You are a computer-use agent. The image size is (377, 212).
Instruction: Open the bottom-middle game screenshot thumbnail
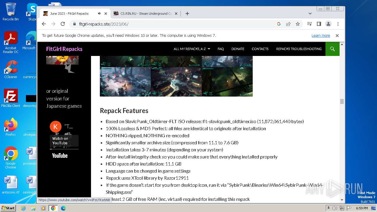[176, 82]
